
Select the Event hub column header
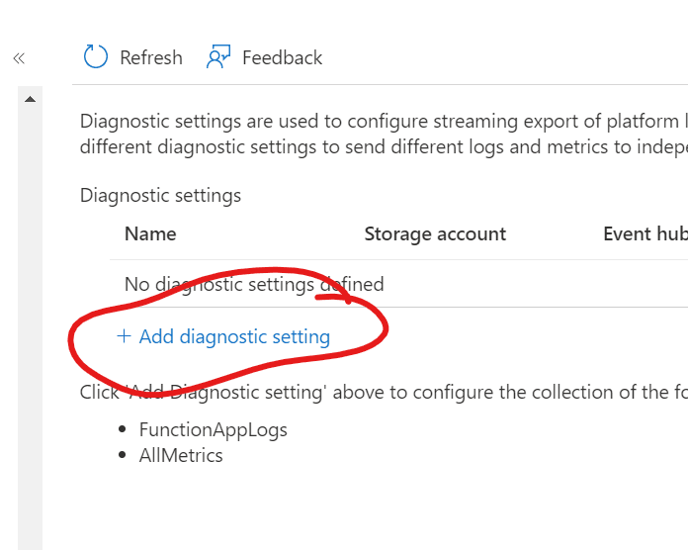(645, 233)
